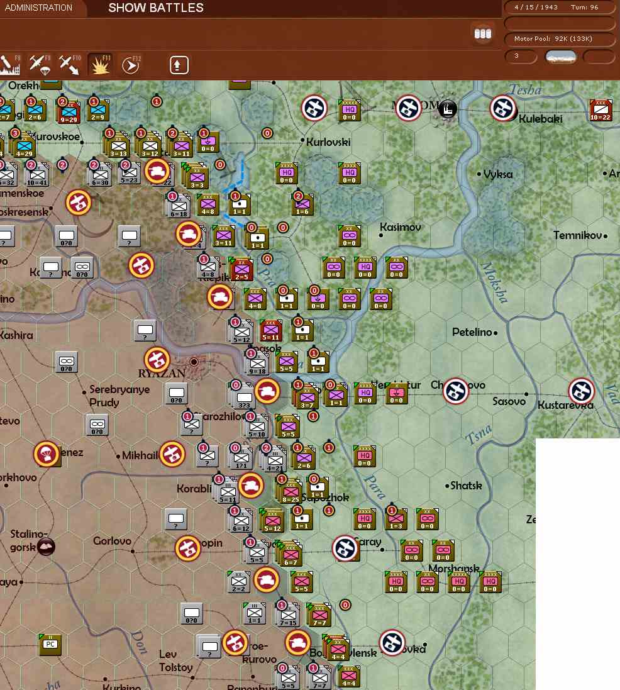620x690 pixels.
Task: Select the 8=25 Soviet stack
Action: [x=291, y=491]
